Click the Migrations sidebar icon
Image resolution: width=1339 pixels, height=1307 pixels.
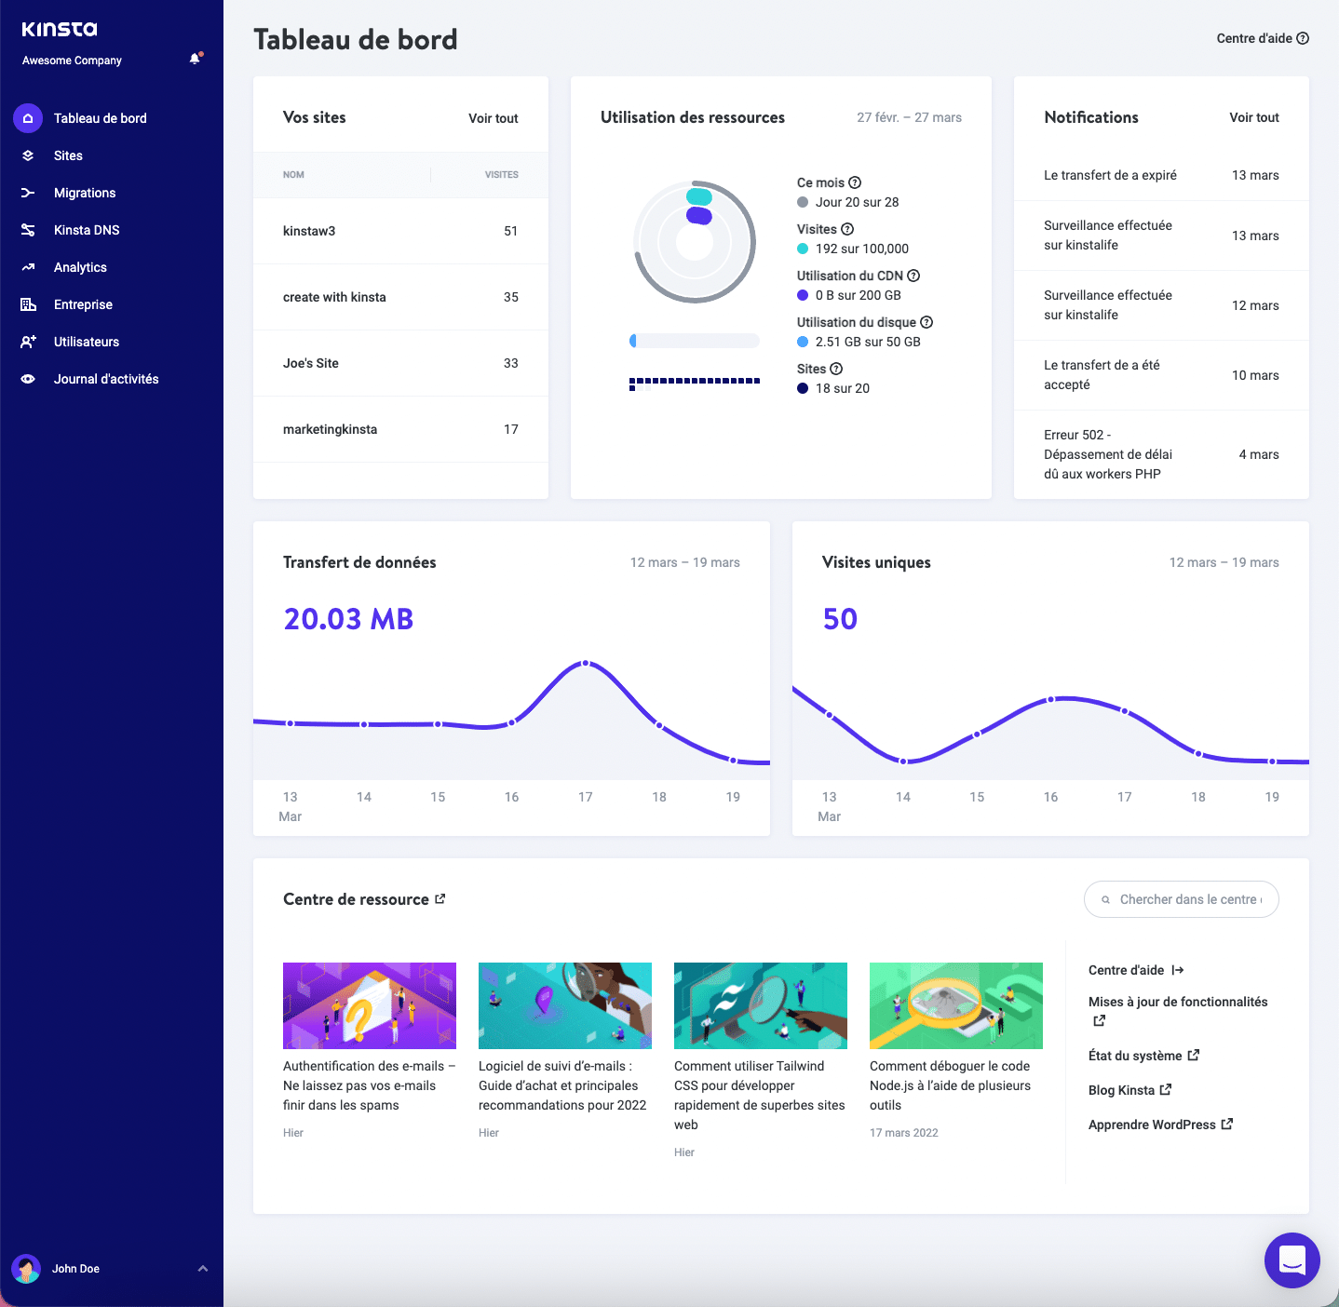click(x=28, y=193)
